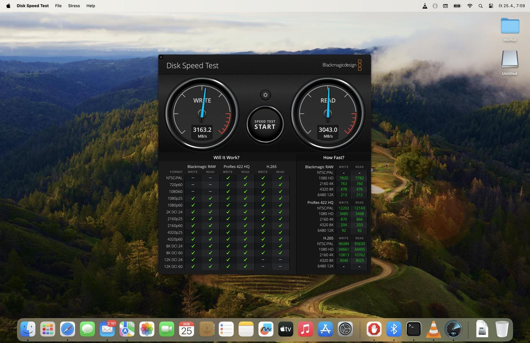Open the Disk Speed Test app menu

point(32,6)
